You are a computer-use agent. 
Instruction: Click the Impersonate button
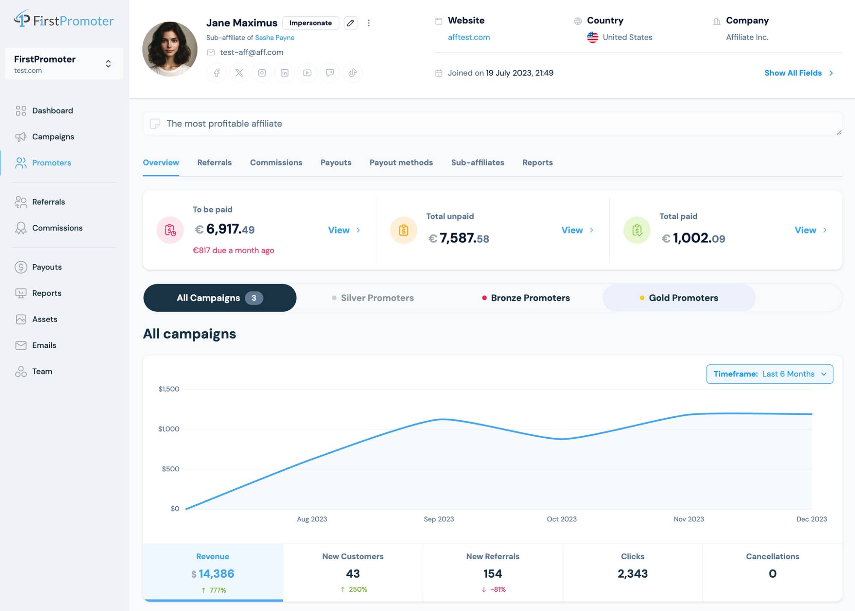[311, 23]
